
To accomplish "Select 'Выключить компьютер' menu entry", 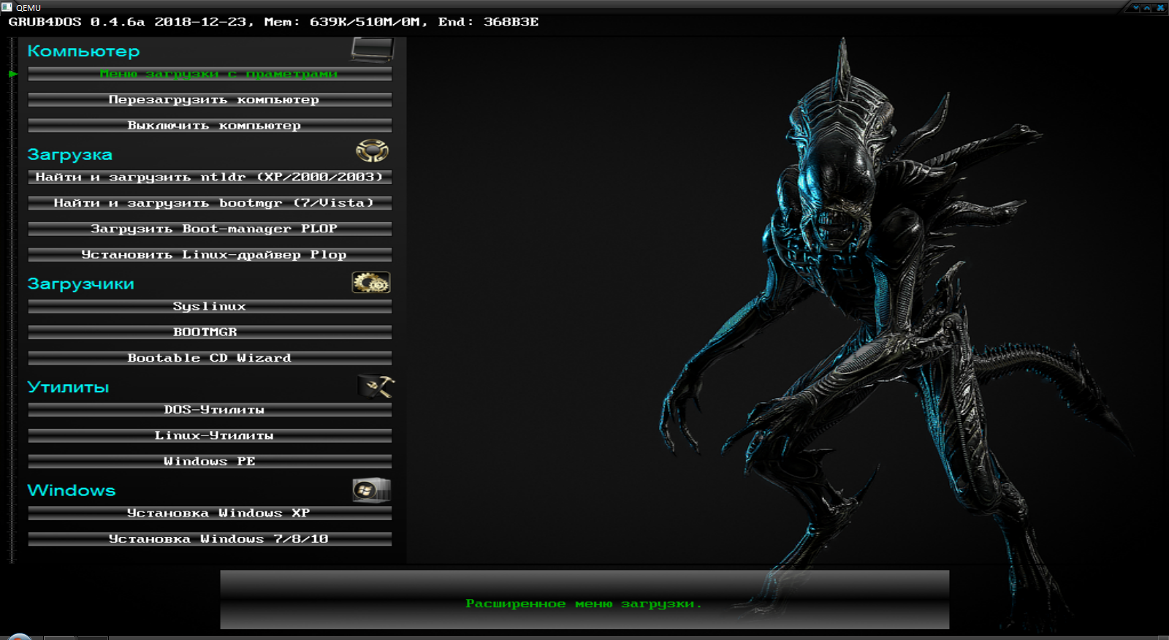I will pos(210,126).
